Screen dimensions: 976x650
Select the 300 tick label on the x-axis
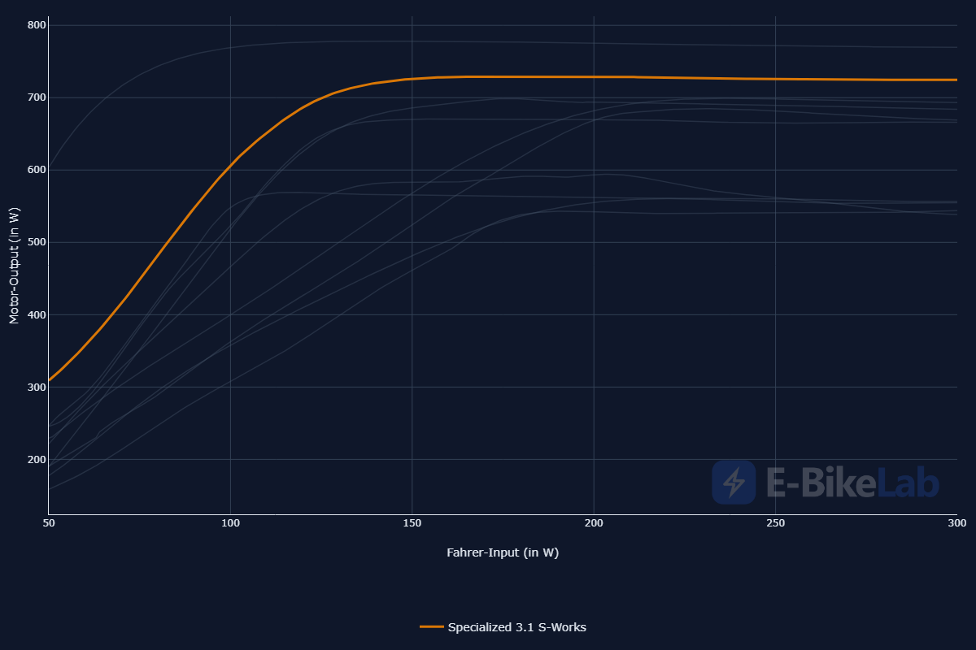point(956,526)
